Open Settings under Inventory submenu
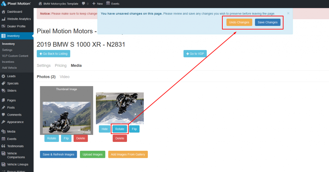Screen dimensions: 329x172 click(x=7, y=50)
